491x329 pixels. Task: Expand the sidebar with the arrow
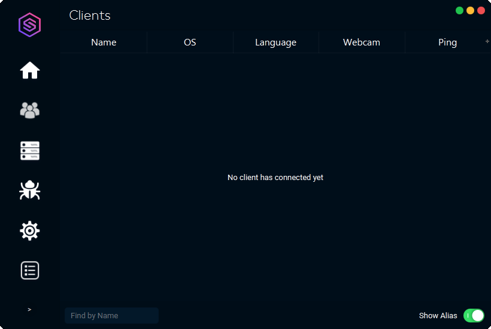tap(29, 309)
